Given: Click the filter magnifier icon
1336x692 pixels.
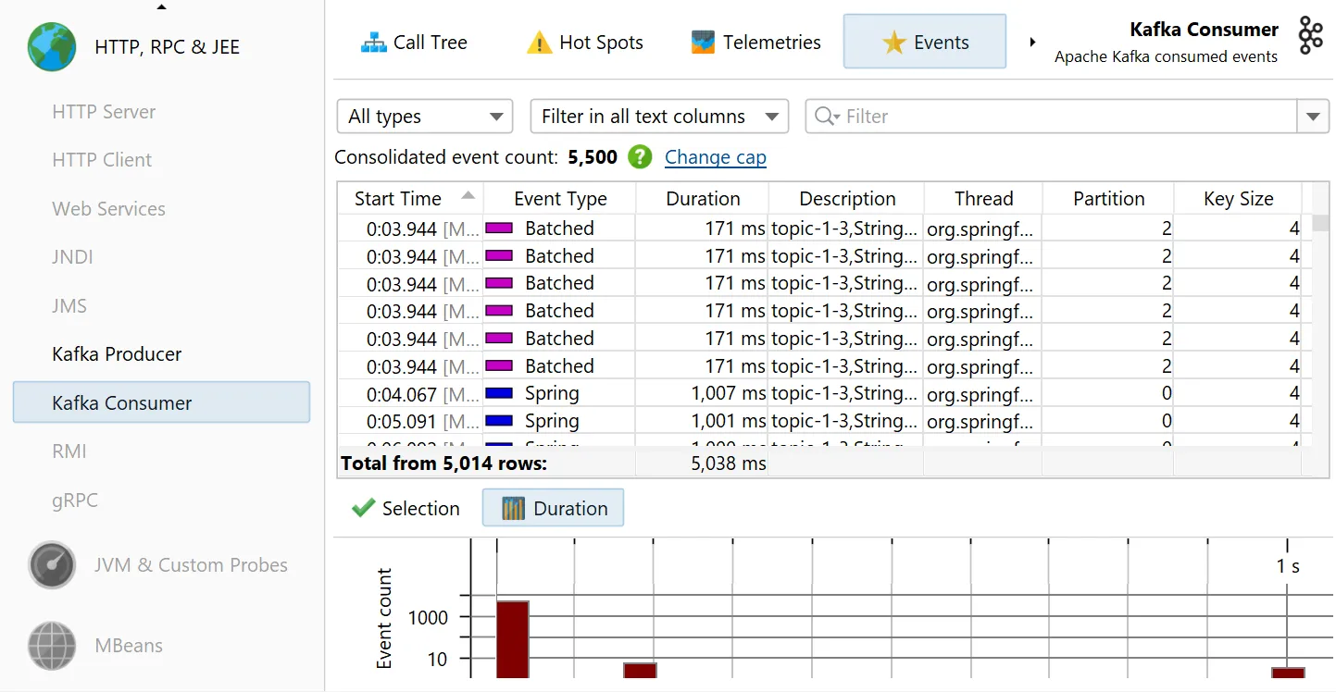Looking at the screenshot, I should pos(827,117).
